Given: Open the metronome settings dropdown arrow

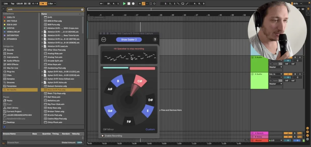Looking at the screenshot, I should click(x=46, y=4).
